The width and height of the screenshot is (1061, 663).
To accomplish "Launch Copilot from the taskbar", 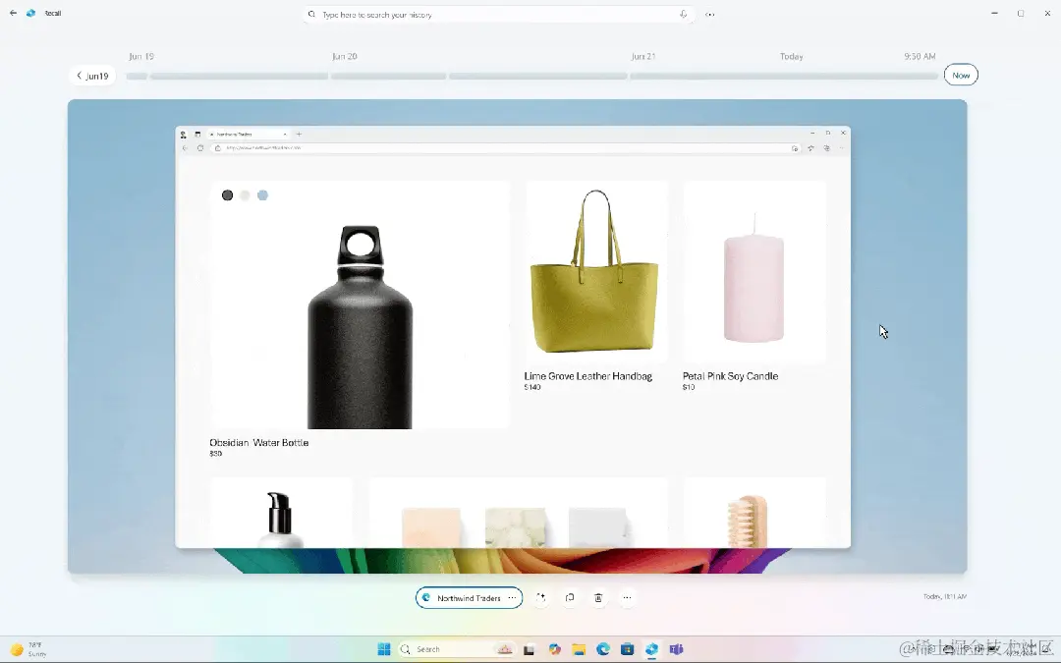I will (555, 649).
